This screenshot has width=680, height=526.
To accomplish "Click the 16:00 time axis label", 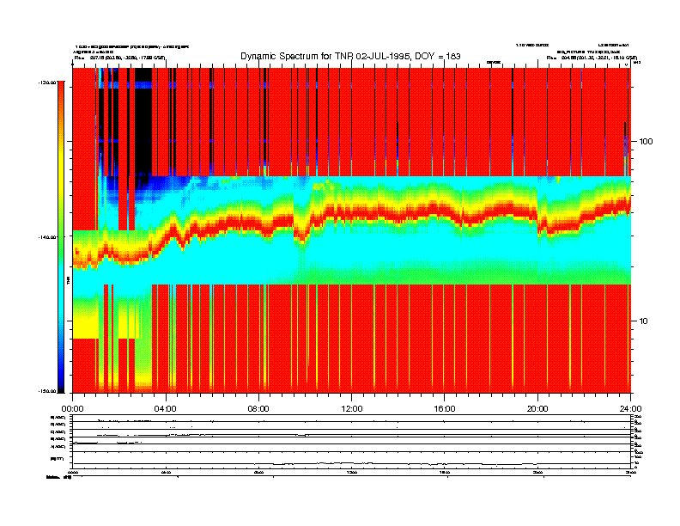I will 445,409.
